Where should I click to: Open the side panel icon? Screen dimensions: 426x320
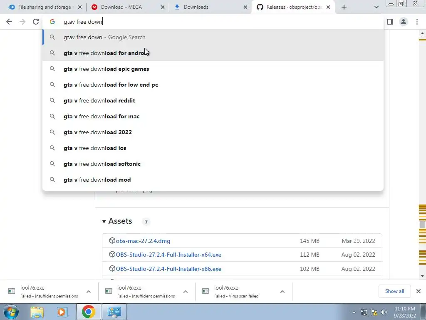coord(390,22)
